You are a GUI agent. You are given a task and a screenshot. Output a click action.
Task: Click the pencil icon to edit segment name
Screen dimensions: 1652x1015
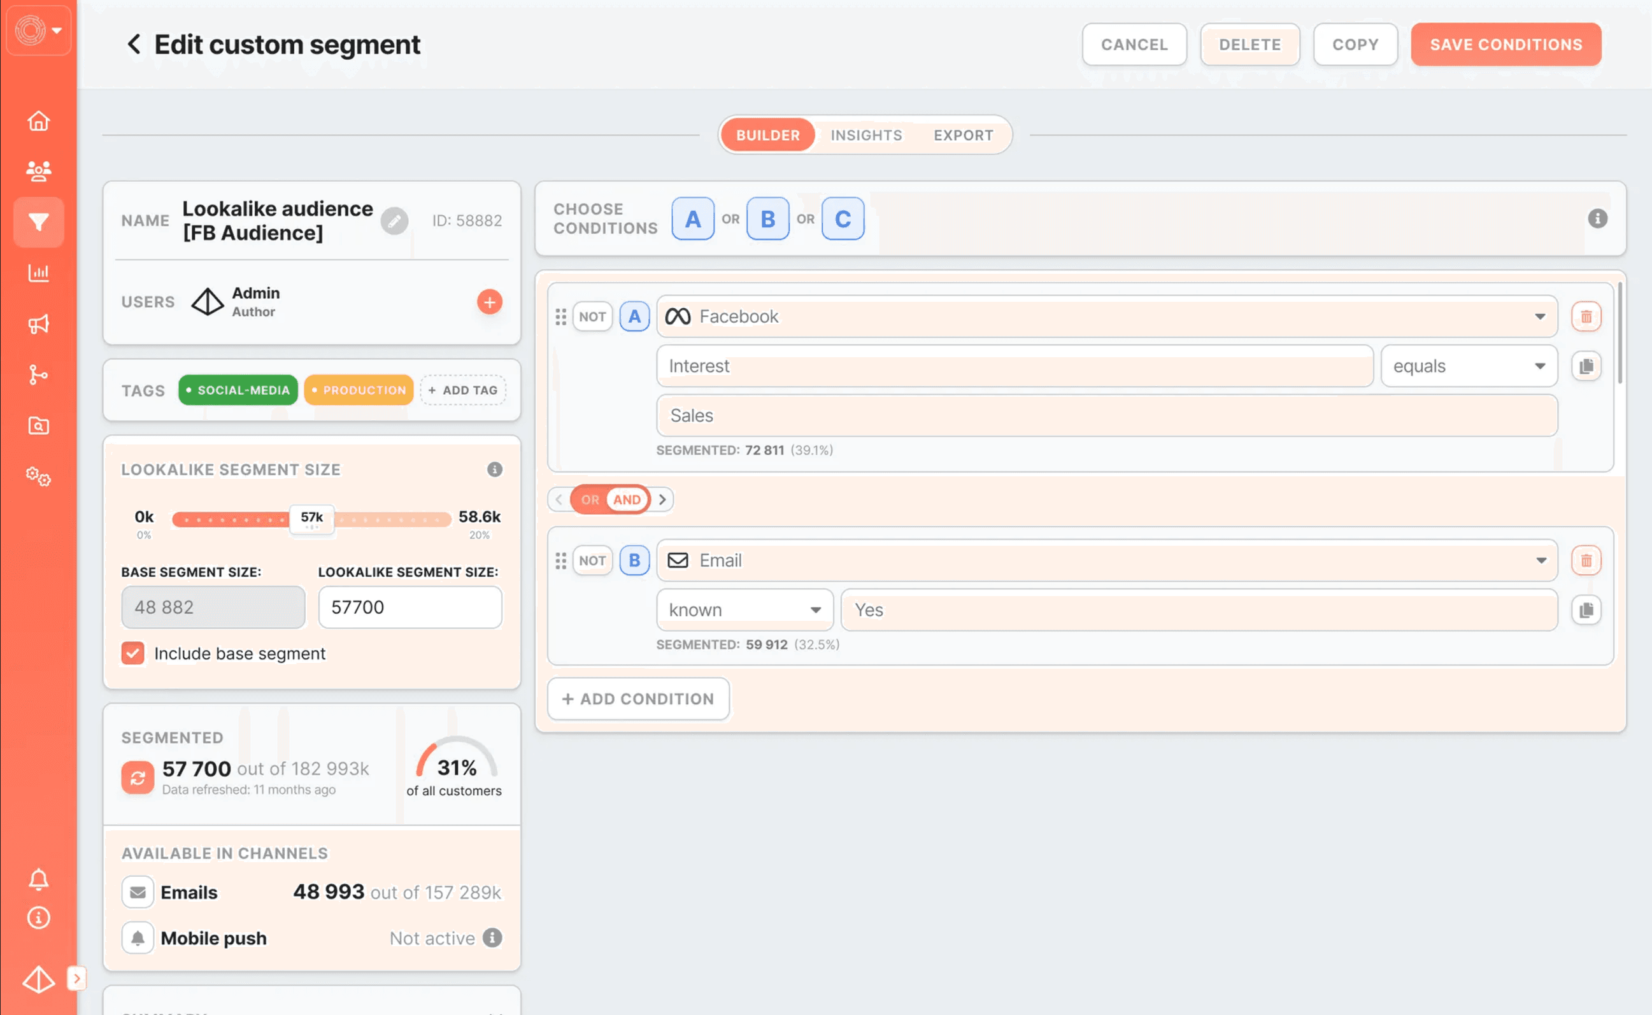tap(394, 221)
